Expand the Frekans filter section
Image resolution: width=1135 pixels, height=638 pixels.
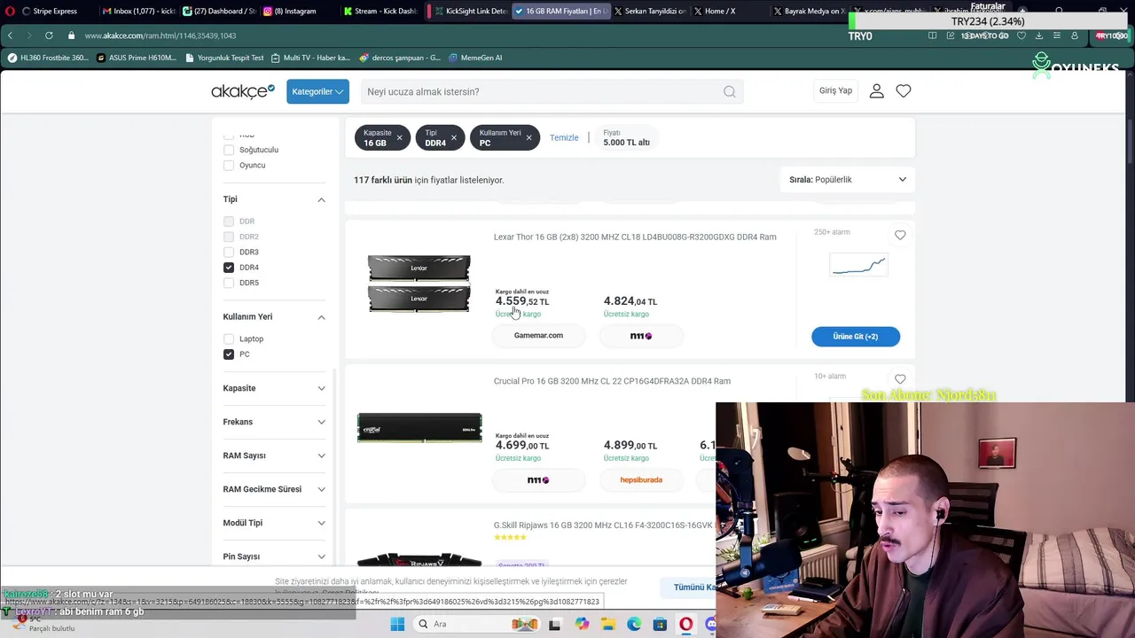pyautogui.click(x=274, y=422)
